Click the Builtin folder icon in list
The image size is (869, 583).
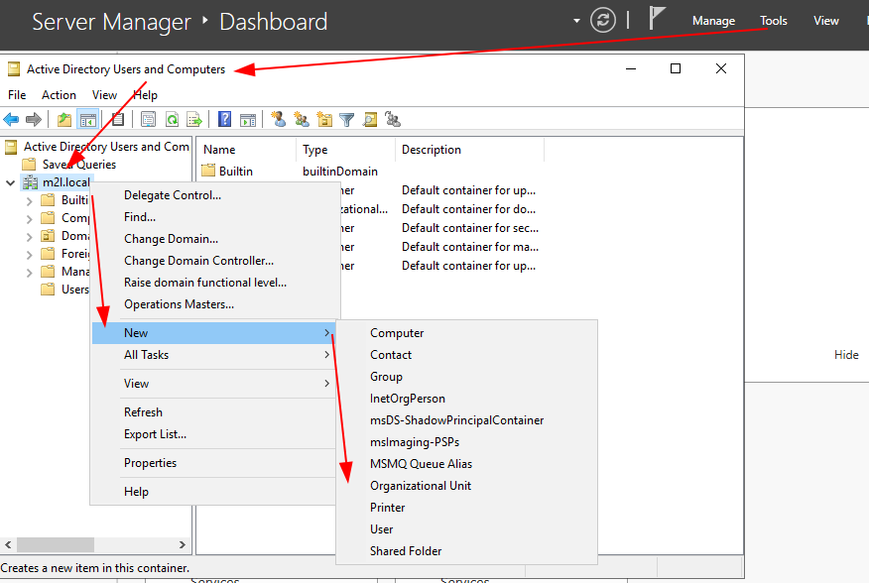tap(208, 171)
